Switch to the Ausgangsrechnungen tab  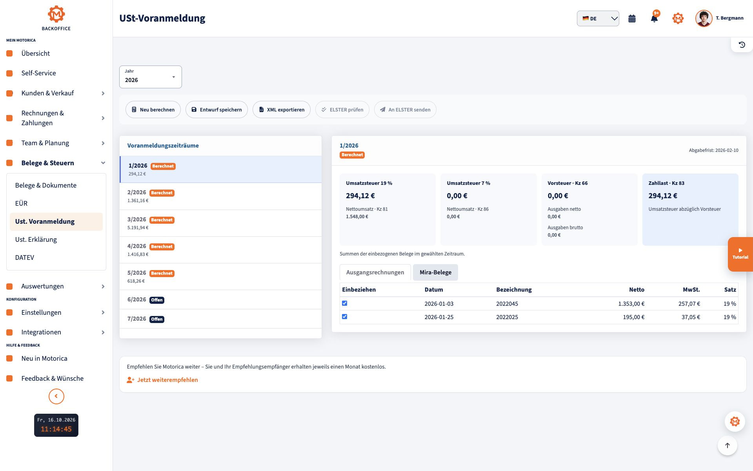click(375, 272)
